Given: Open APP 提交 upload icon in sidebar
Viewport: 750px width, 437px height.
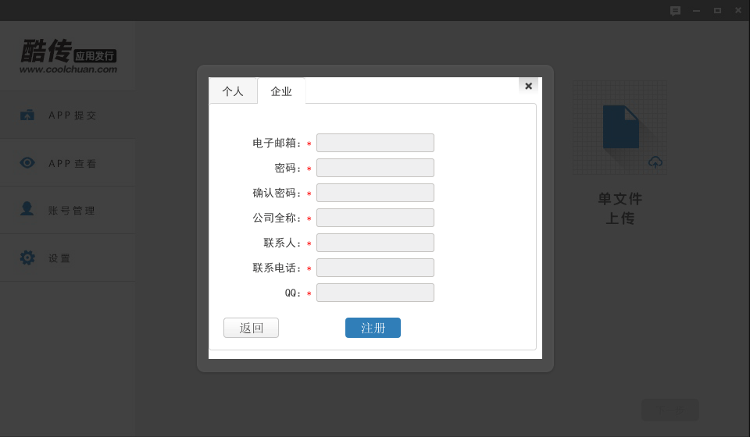Looking at the screenshot, I should point(27,115).
